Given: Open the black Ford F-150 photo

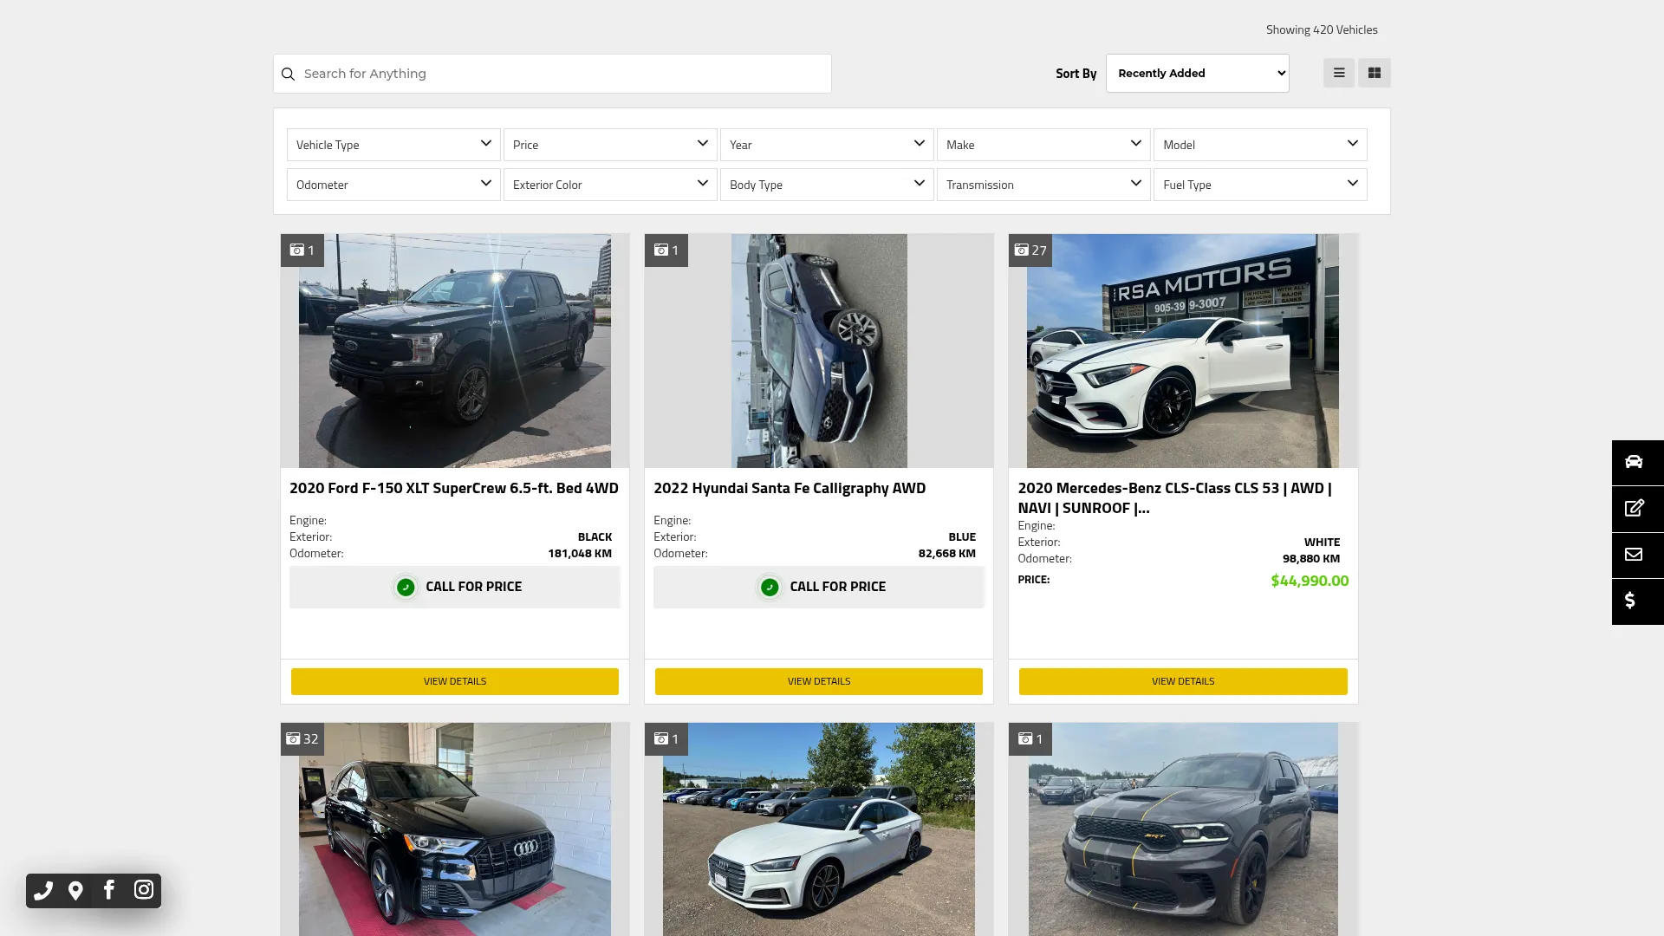Looking at the screenshot, I should [455, 351].
